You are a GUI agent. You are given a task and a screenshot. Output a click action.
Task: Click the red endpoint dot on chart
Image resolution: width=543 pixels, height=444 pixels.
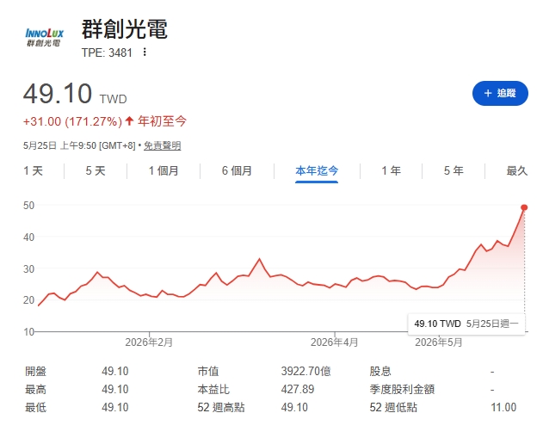[x=524, y=207]
